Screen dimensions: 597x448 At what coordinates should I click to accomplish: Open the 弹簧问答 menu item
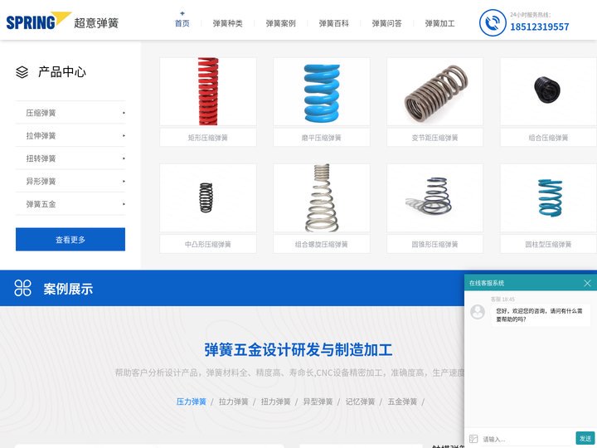point(387,23)
